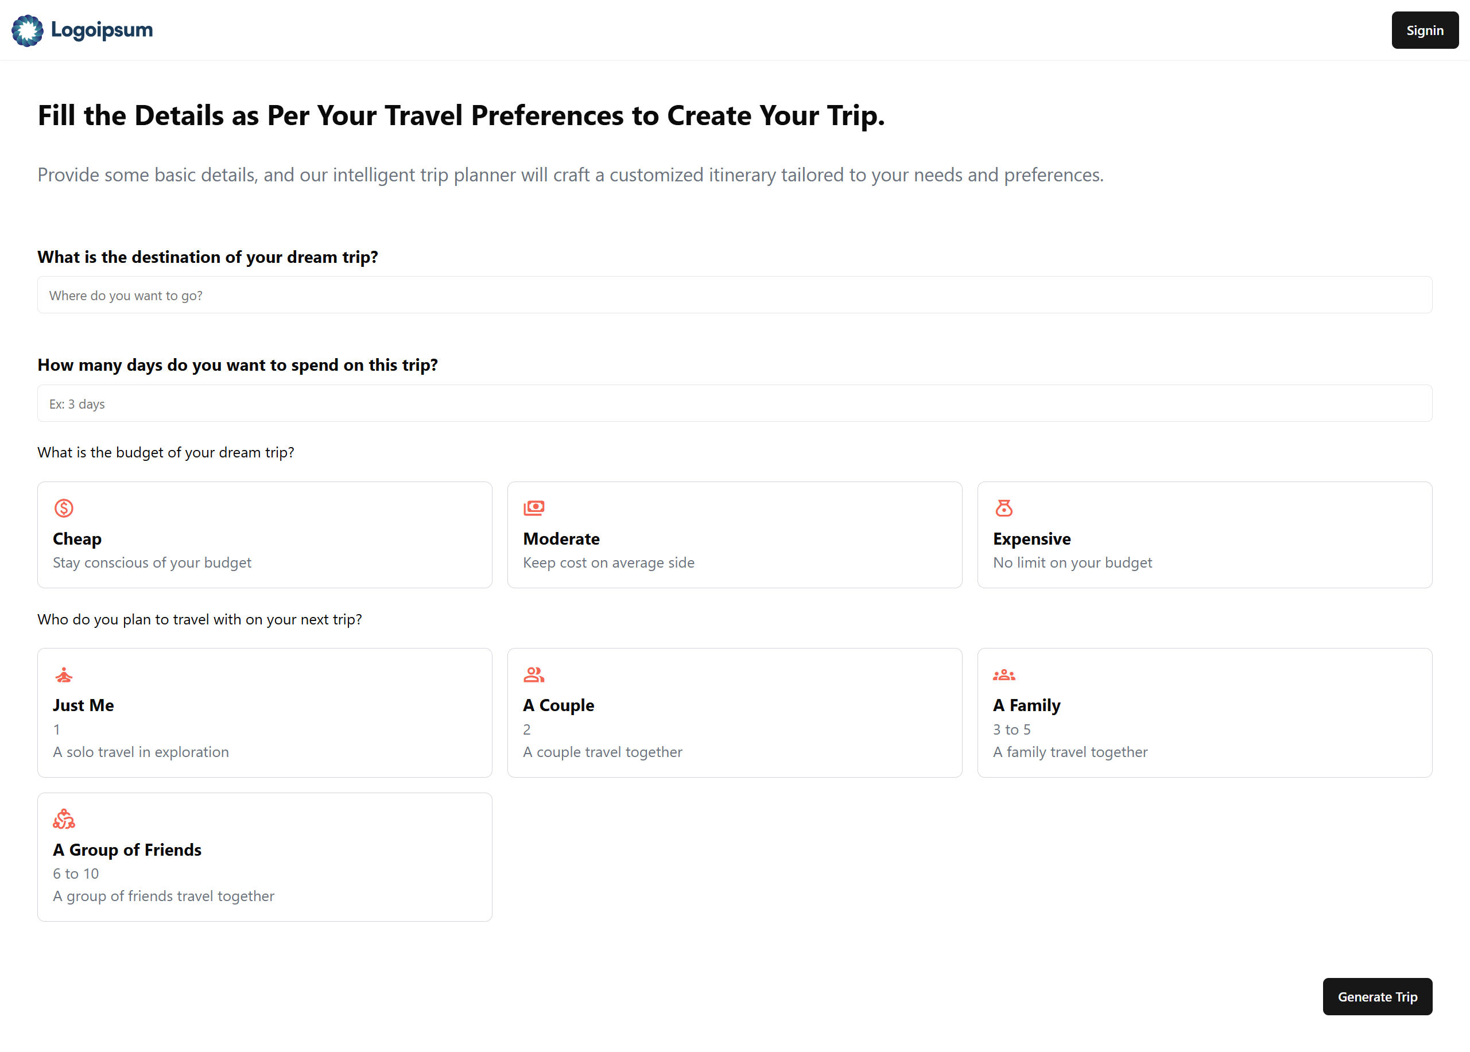The width and height of the screenshot is (1470, 1052).
Task: Click the solo traveler icon on Just Me
Action: point(64,675)
